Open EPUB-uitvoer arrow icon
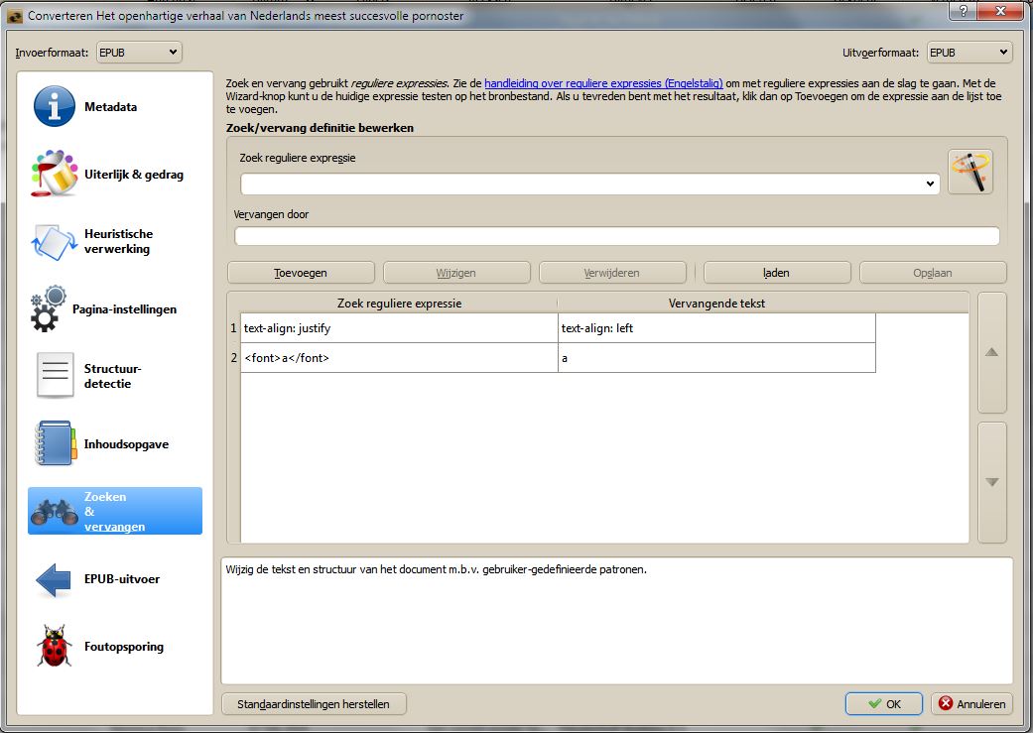The height and width of the screenshot is (733, 1033). (54, 579)
